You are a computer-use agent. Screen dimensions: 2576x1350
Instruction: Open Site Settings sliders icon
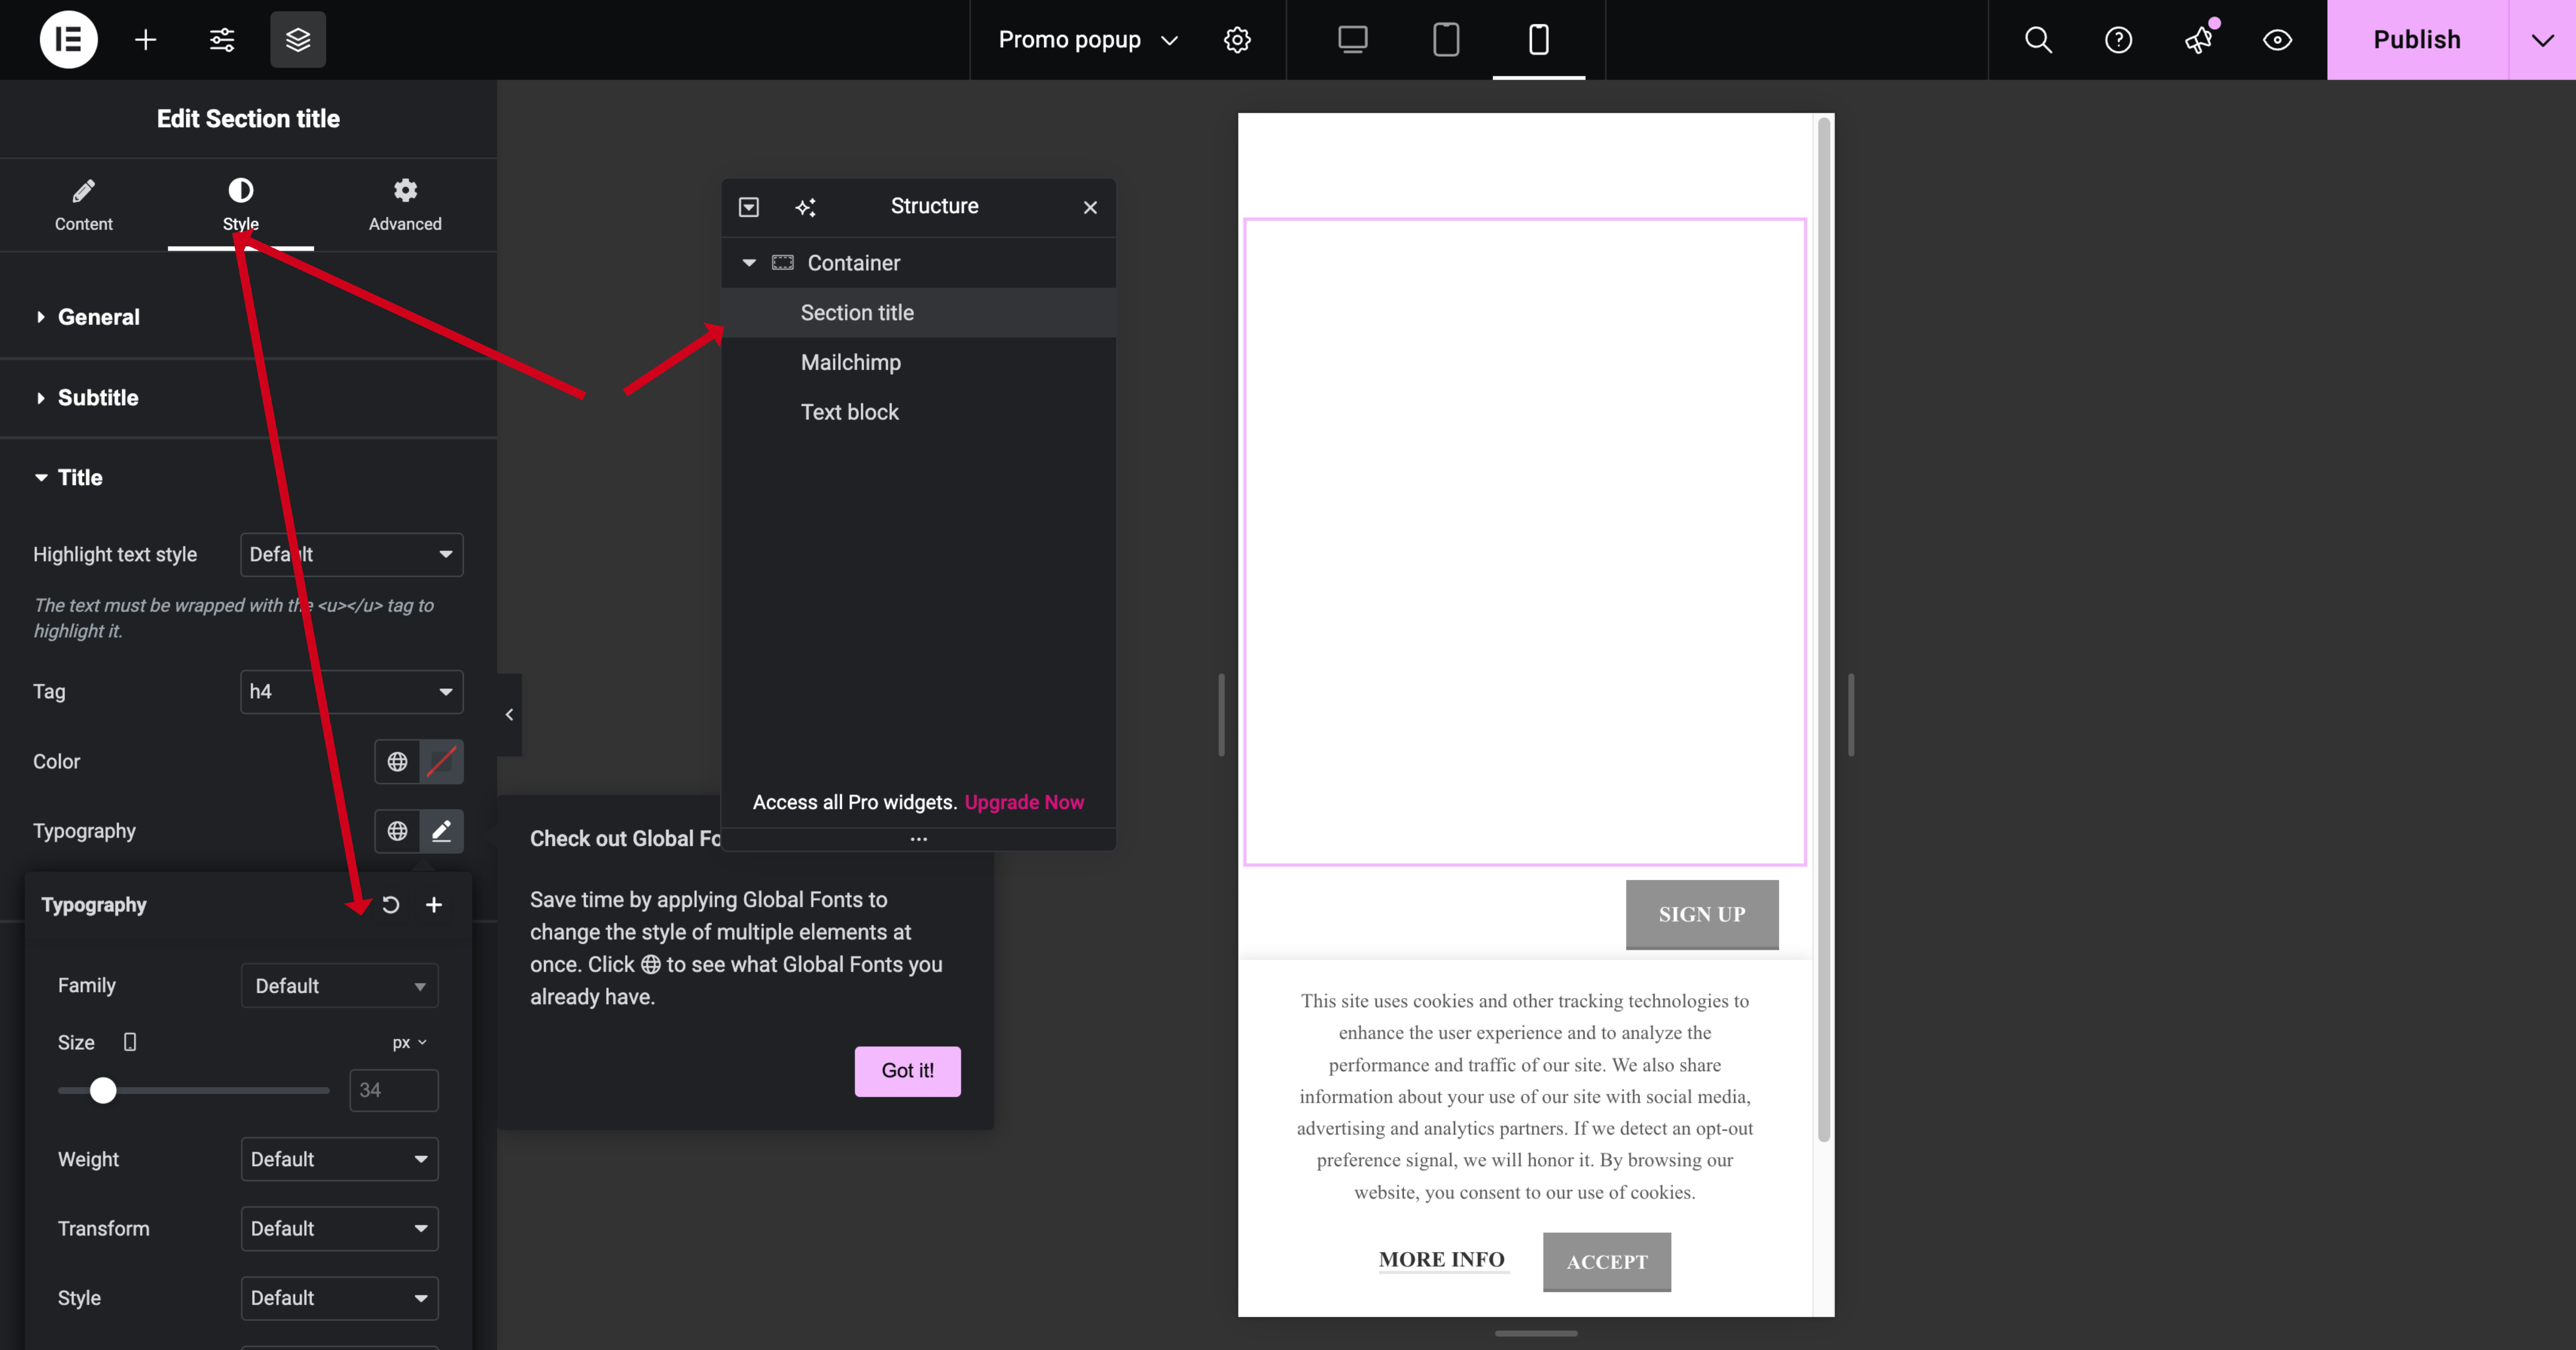coord(222,40)
